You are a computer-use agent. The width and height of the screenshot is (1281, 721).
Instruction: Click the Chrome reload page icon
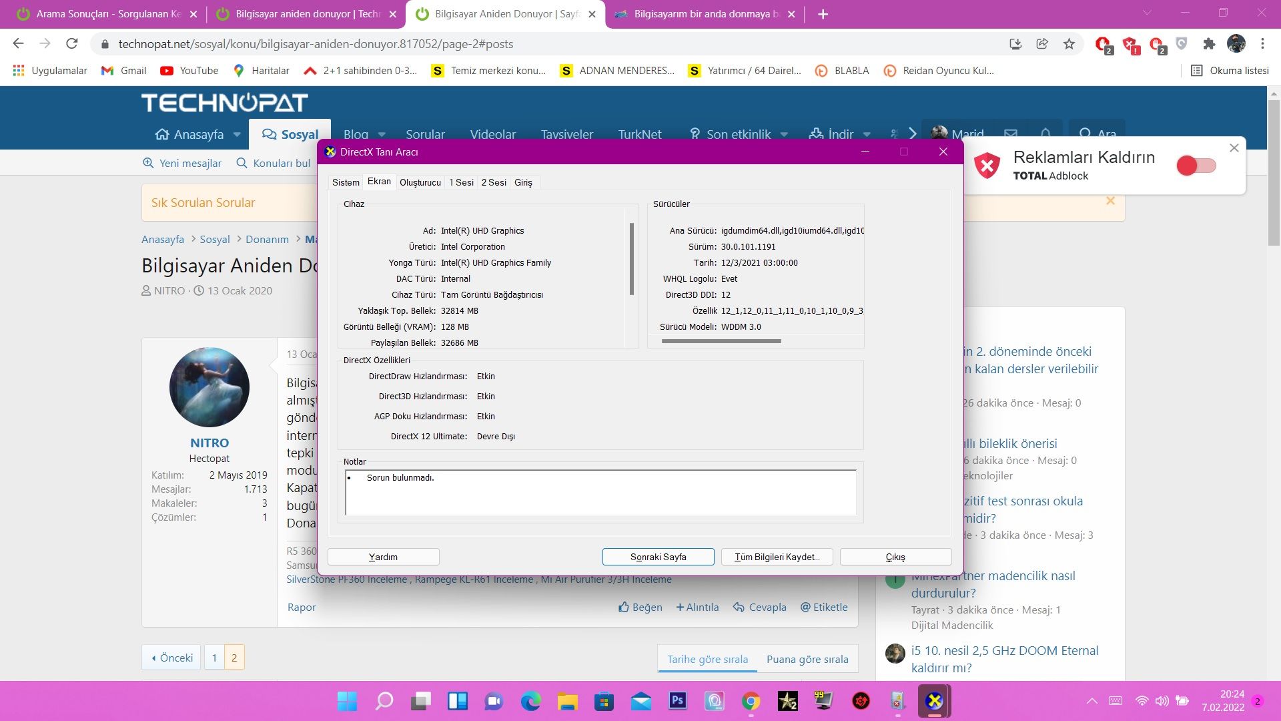[x=72, y=44]
